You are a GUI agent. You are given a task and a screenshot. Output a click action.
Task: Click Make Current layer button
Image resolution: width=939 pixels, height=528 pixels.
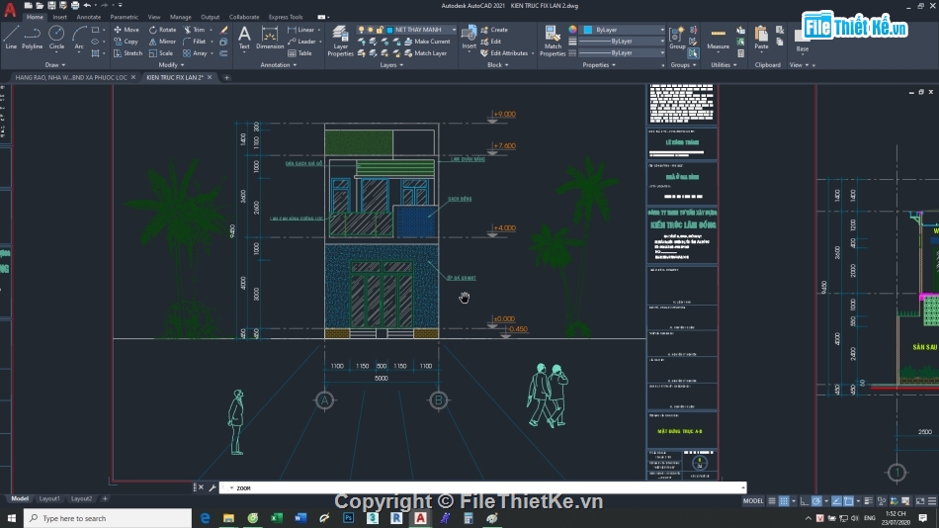(427, 42)
